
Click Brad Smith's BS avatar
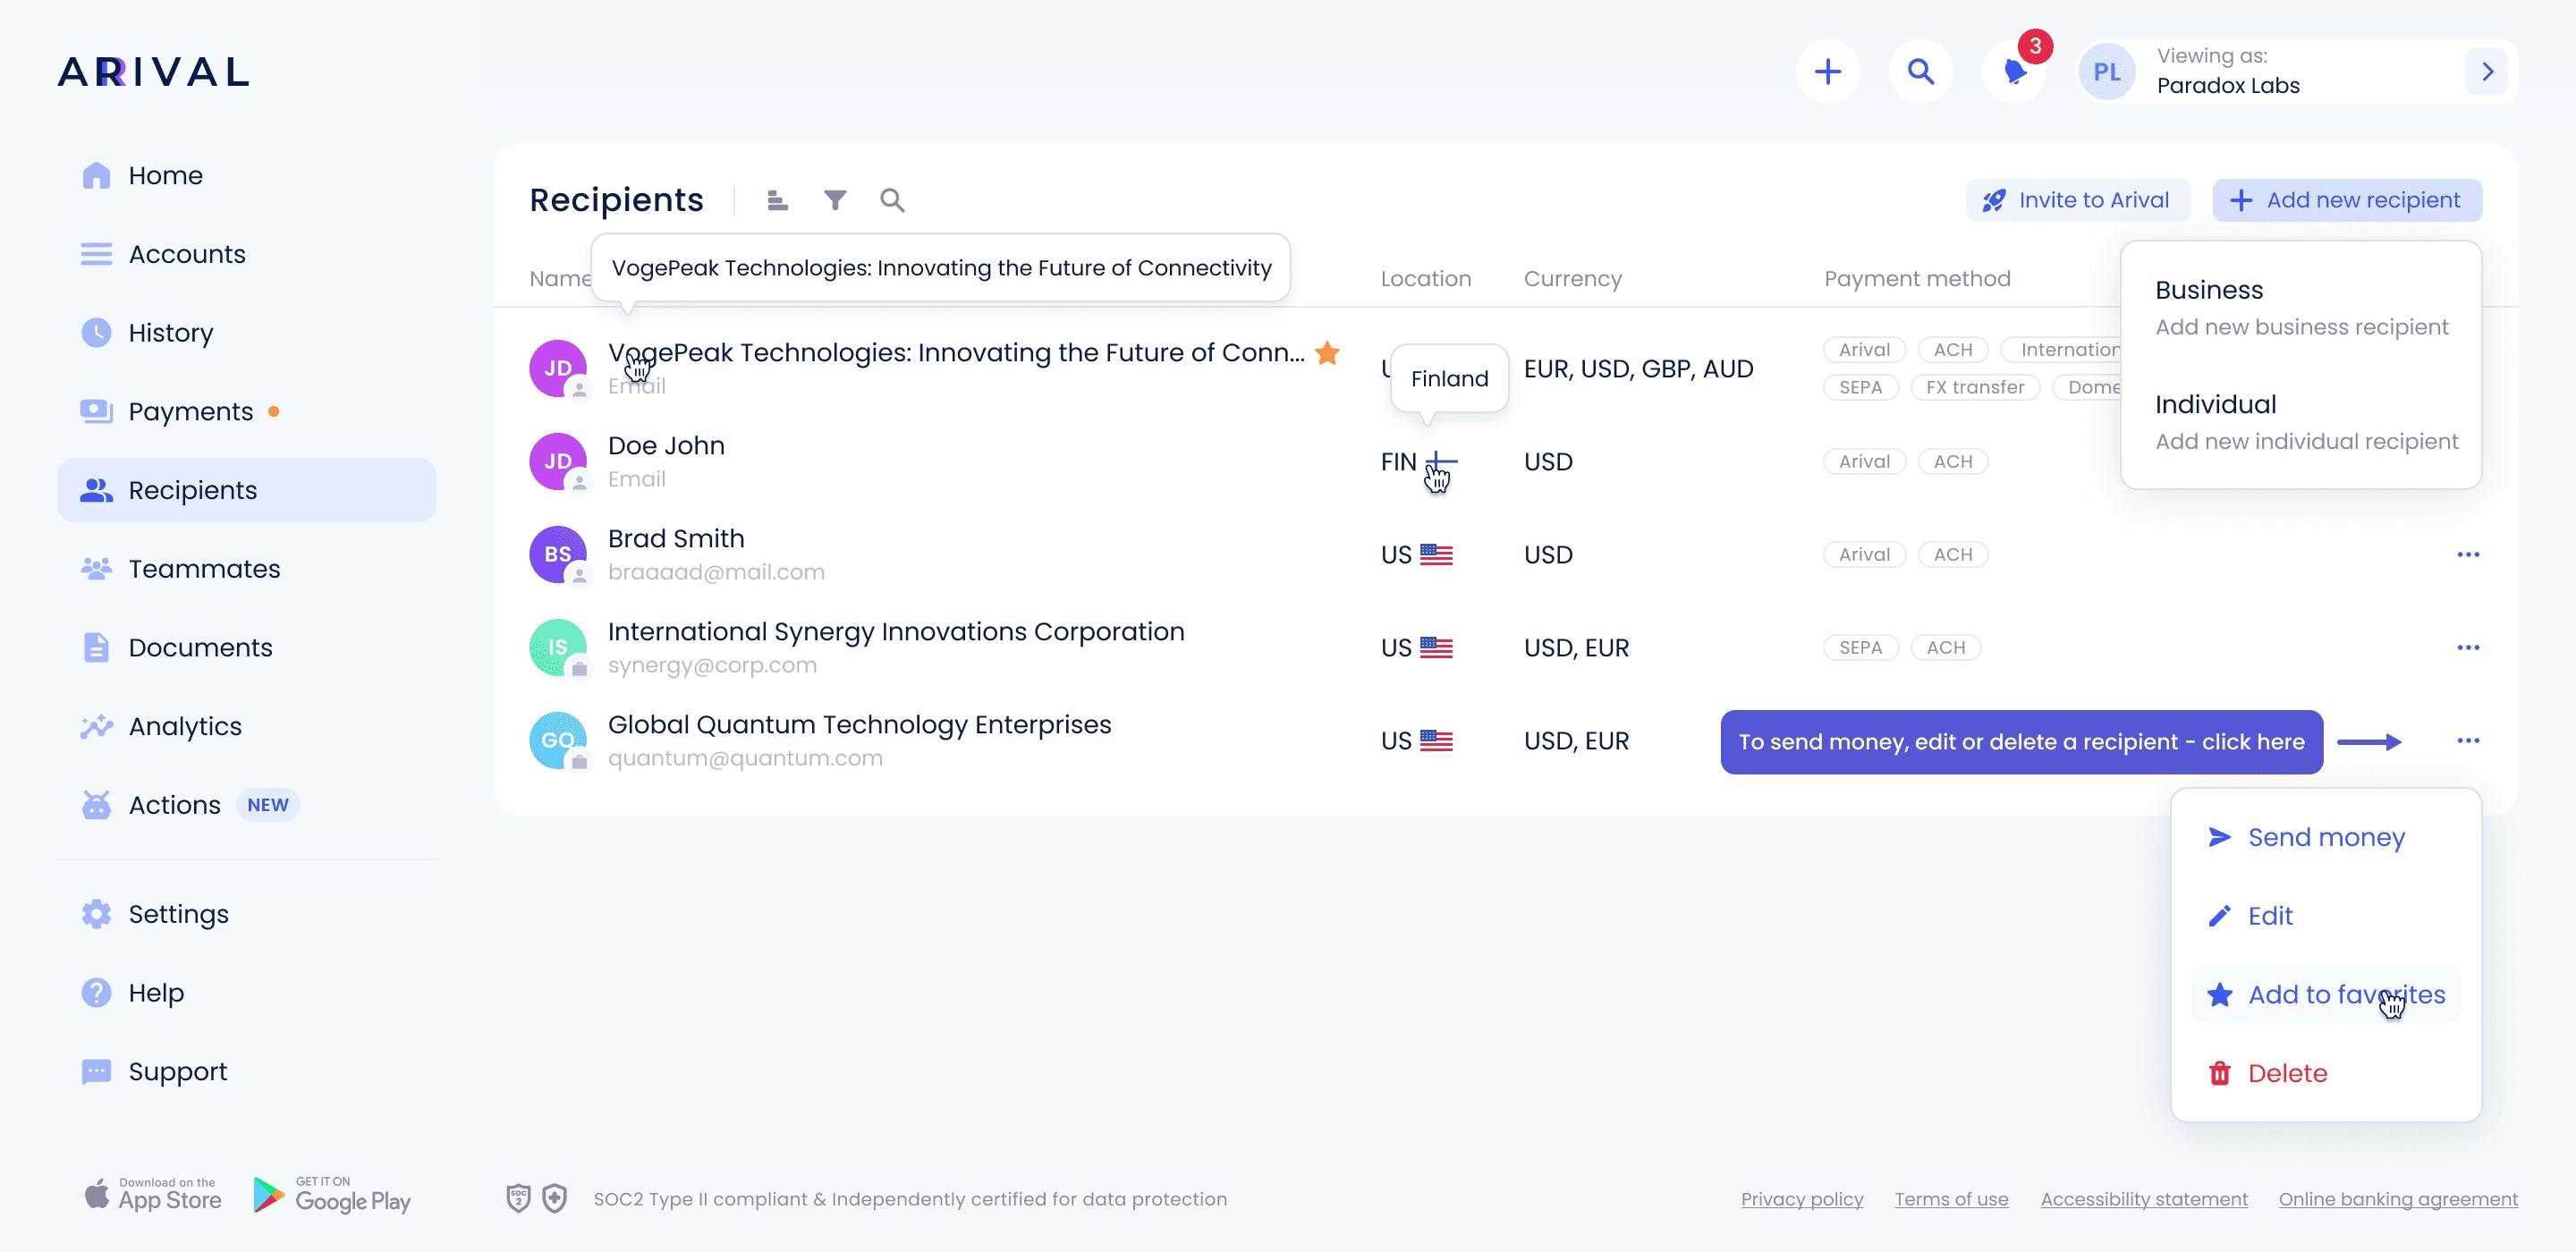pyautogui.click(x=557, y=554)
